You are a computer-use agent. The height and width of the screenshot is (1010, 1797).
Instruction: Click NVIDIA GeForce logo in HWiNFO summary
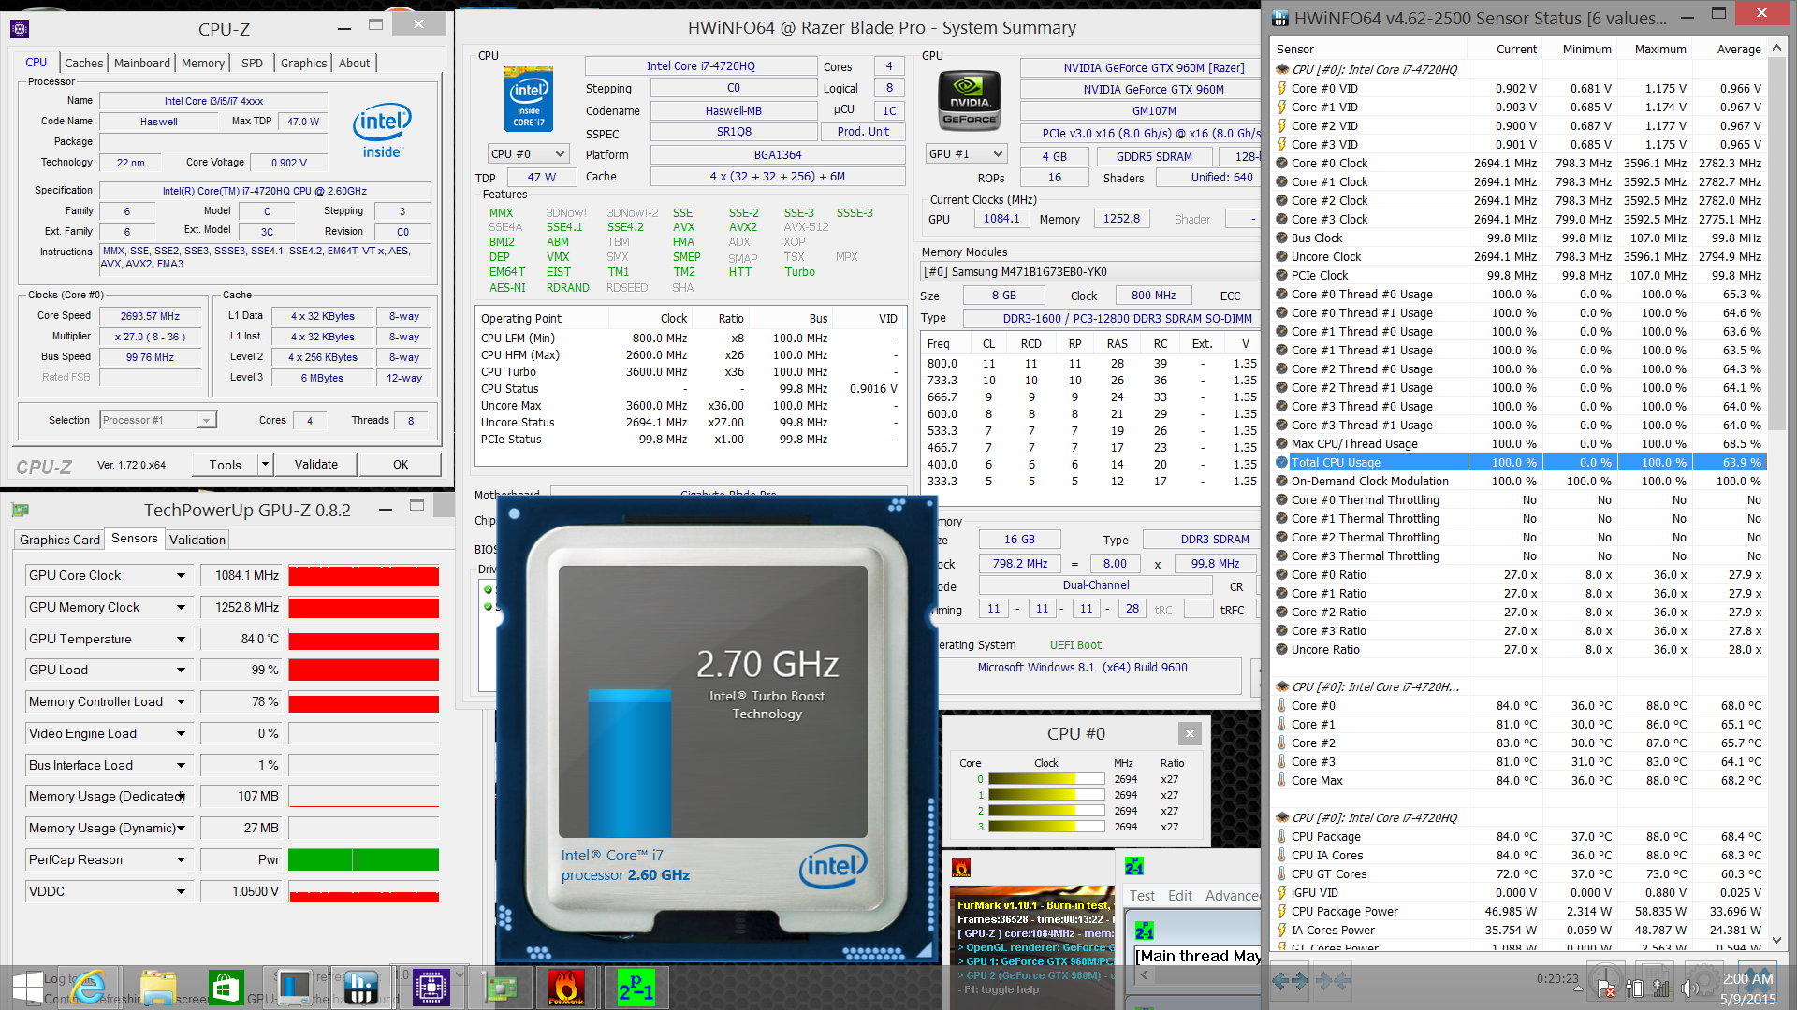click(970, 102)
